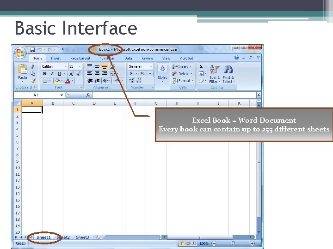Click the Paste clipboard icon

tap(23, 69)
